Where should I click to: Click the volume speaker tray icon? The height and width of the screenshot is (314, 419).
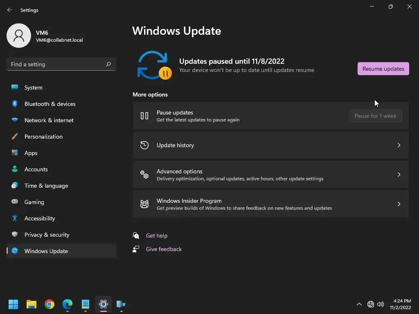pyautogui.click(x=380, y=304)
